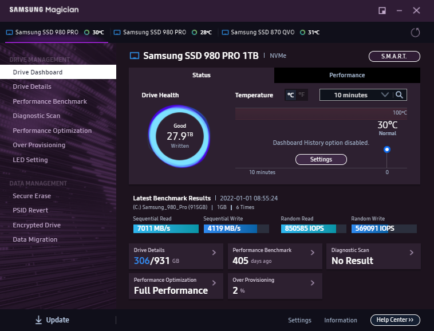434x331 pixels.
Task: Open the Help Center
Action: click(395, 320)
